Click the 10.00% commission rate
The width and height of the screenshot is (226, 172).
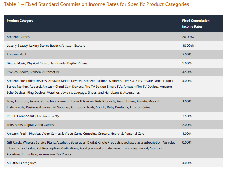[188, 45]
